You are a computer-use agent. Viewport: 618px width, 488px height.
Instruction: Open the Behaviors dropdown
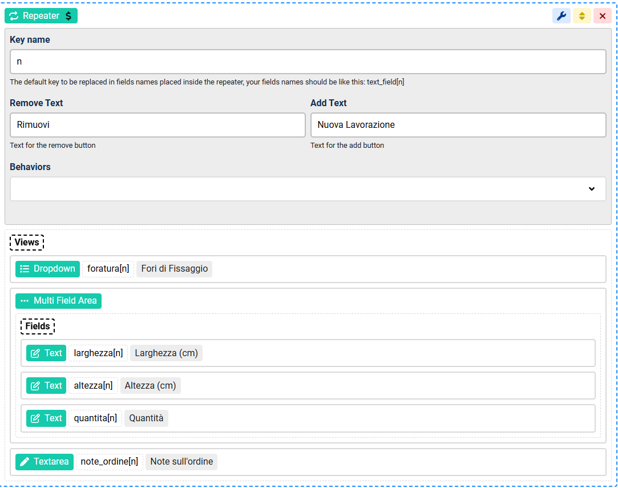click(x=308, y=189)
